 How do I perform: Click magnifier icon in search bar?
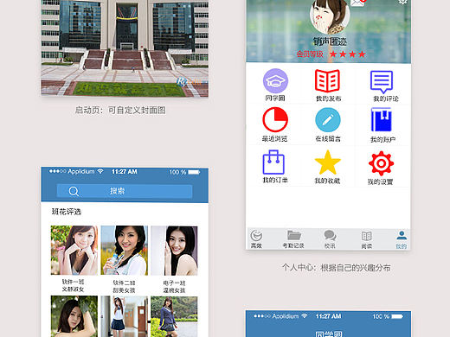point(74,191)
